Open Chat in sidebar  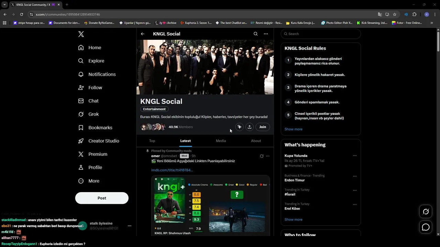click(88, 101)
